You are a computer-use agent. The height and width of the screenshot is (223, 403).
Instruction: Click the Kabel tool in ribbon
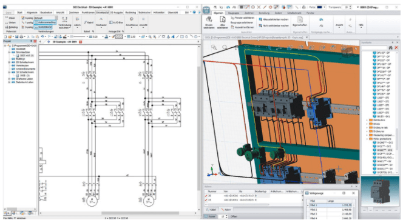[89, 22]
